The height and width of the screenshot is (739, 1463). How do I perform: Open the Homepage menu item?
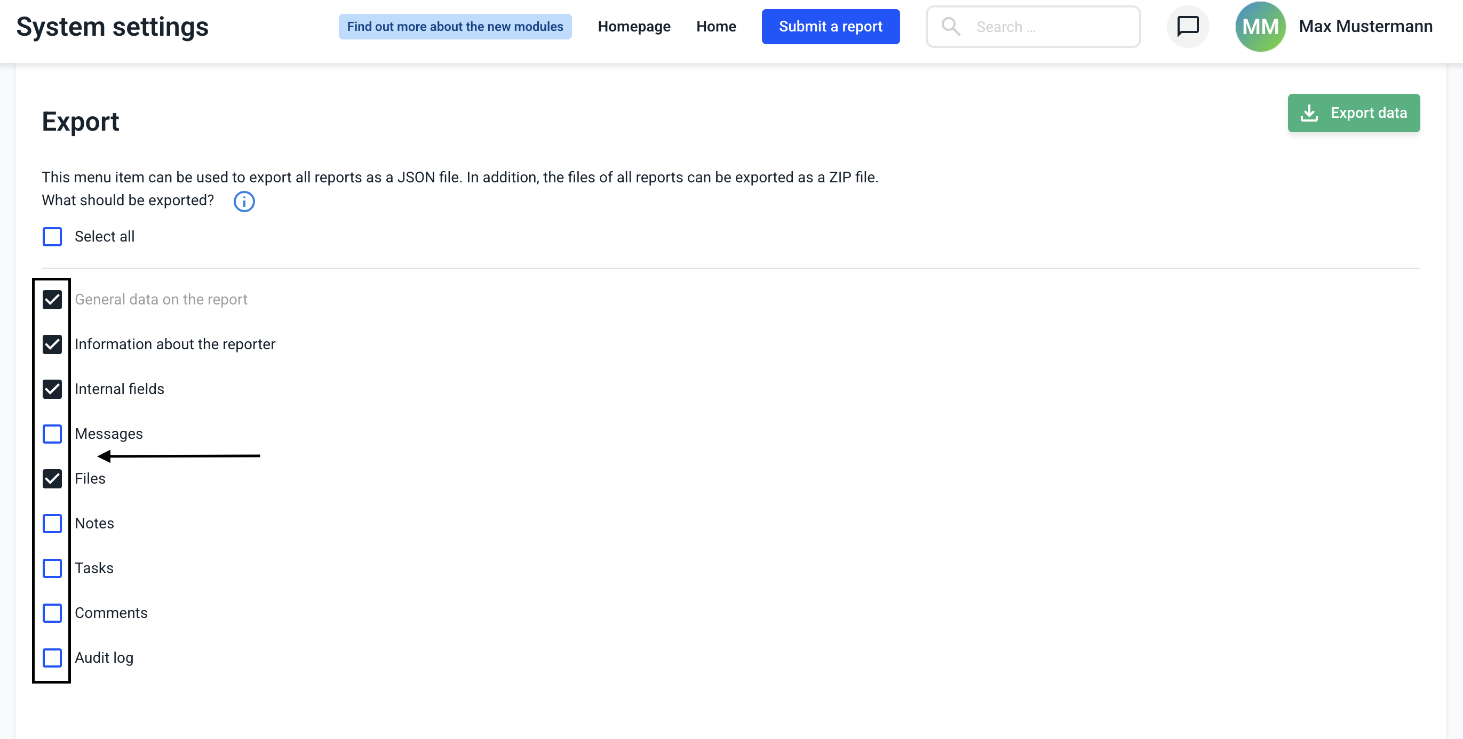tap(634, 26)
